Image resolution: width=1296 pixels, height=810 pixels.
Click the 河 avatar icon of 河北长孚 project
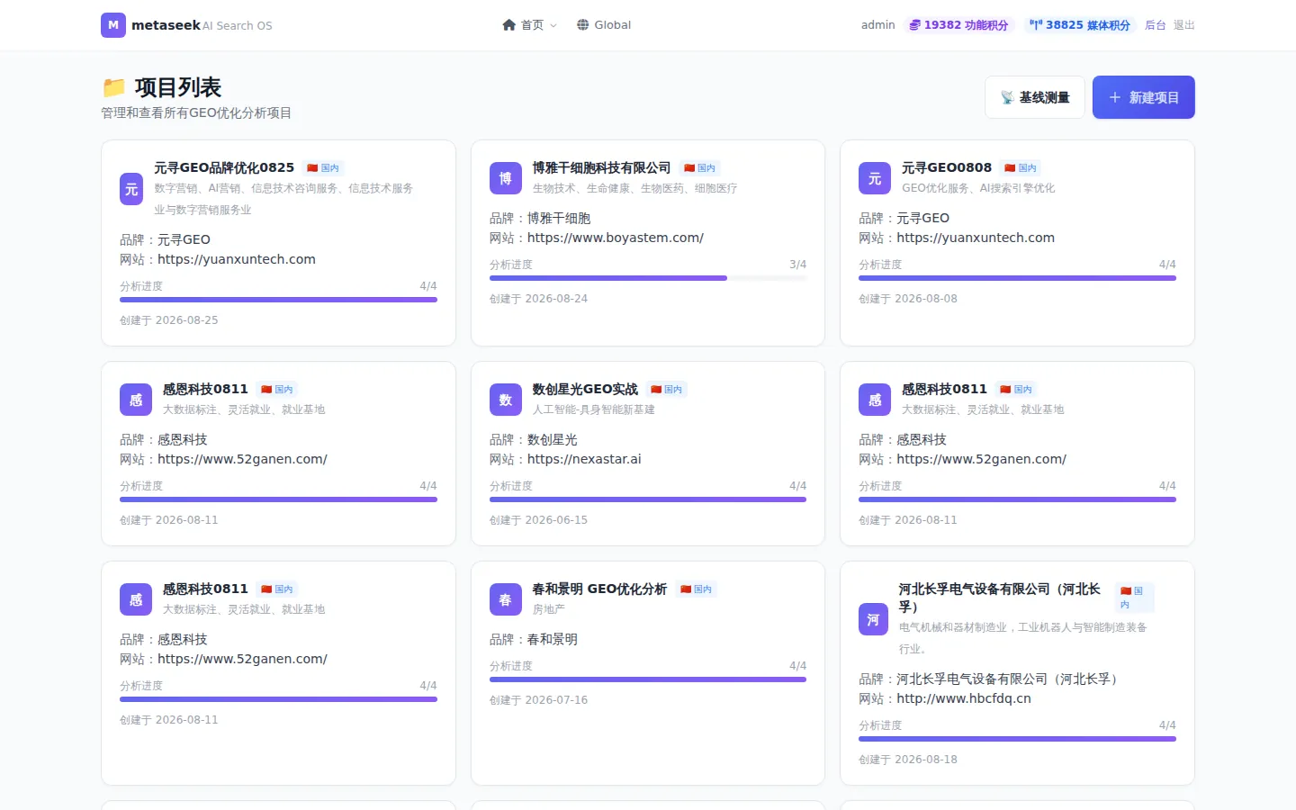coord(873,619)
